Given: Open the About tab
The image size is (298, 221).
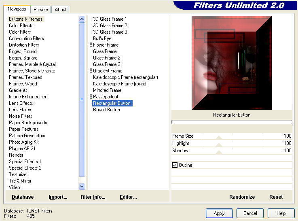Looking at the screenshot, I should (61, 9).
